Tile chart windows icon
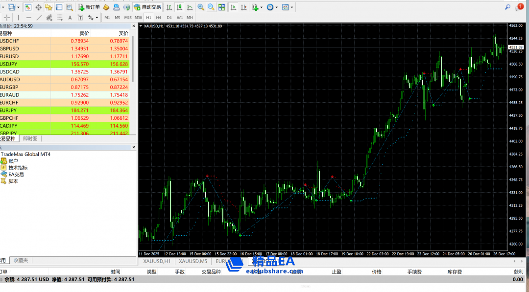The height and width of the screenshot is (292, 529). pyautogui.click(x=221, y=7)
